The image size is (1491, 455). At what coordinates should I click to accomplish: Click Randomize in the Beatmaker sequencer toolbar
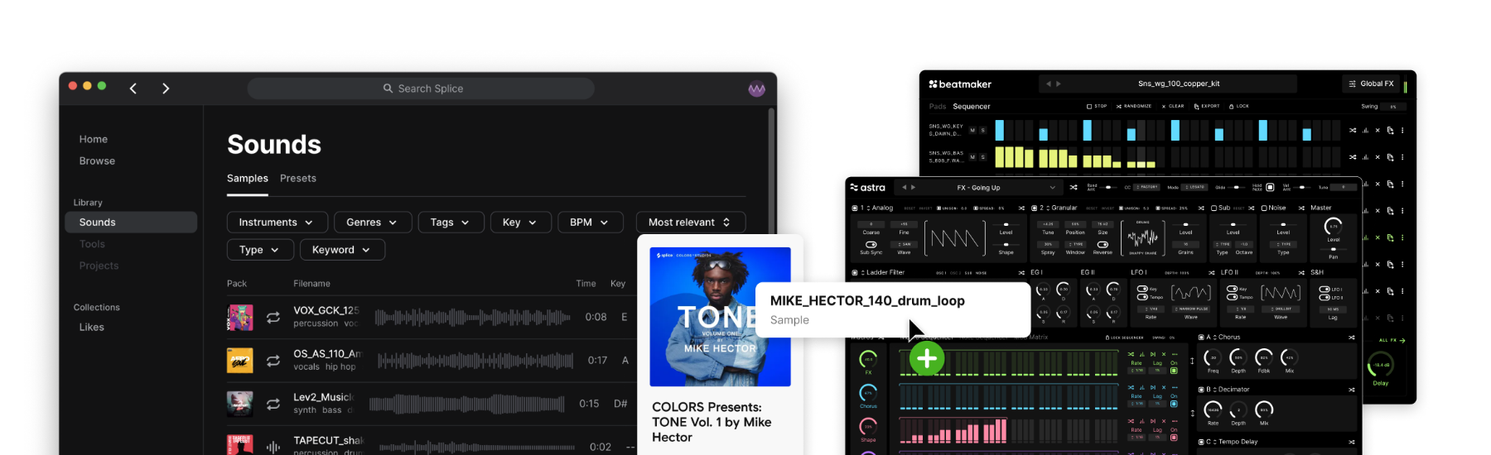tap(1134, 106)
